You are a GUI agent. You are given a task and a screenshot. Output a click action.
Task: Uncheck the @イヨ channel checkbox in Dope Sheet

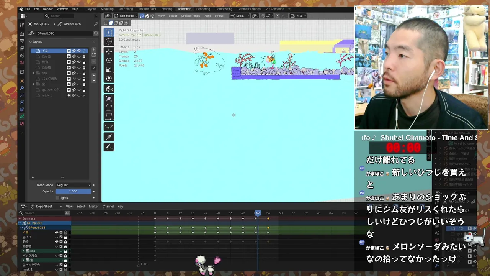(x=61, y=237)
